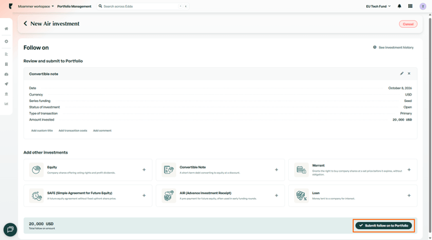Click the circle icon in the sidebar
This screenshot has width=432, height=240.
pyautogui.click(x=6, y=41)
